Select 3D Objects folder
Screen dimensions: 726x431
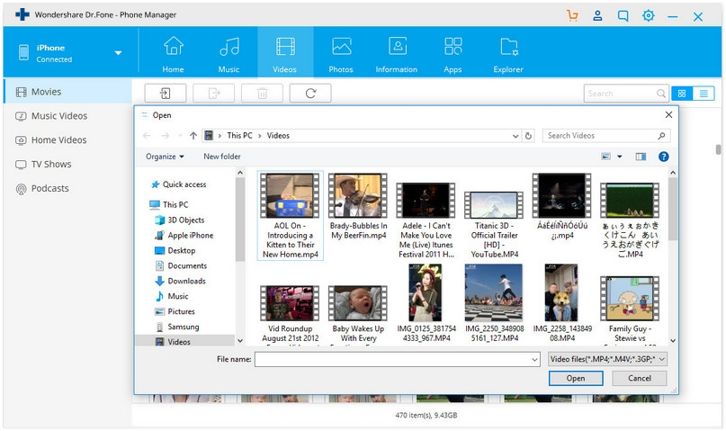point(181,220)
